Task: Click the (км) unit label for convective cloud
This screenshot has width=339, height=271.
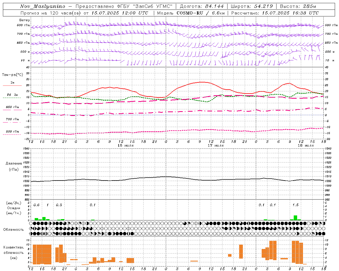Action: (x=14, y=258)
